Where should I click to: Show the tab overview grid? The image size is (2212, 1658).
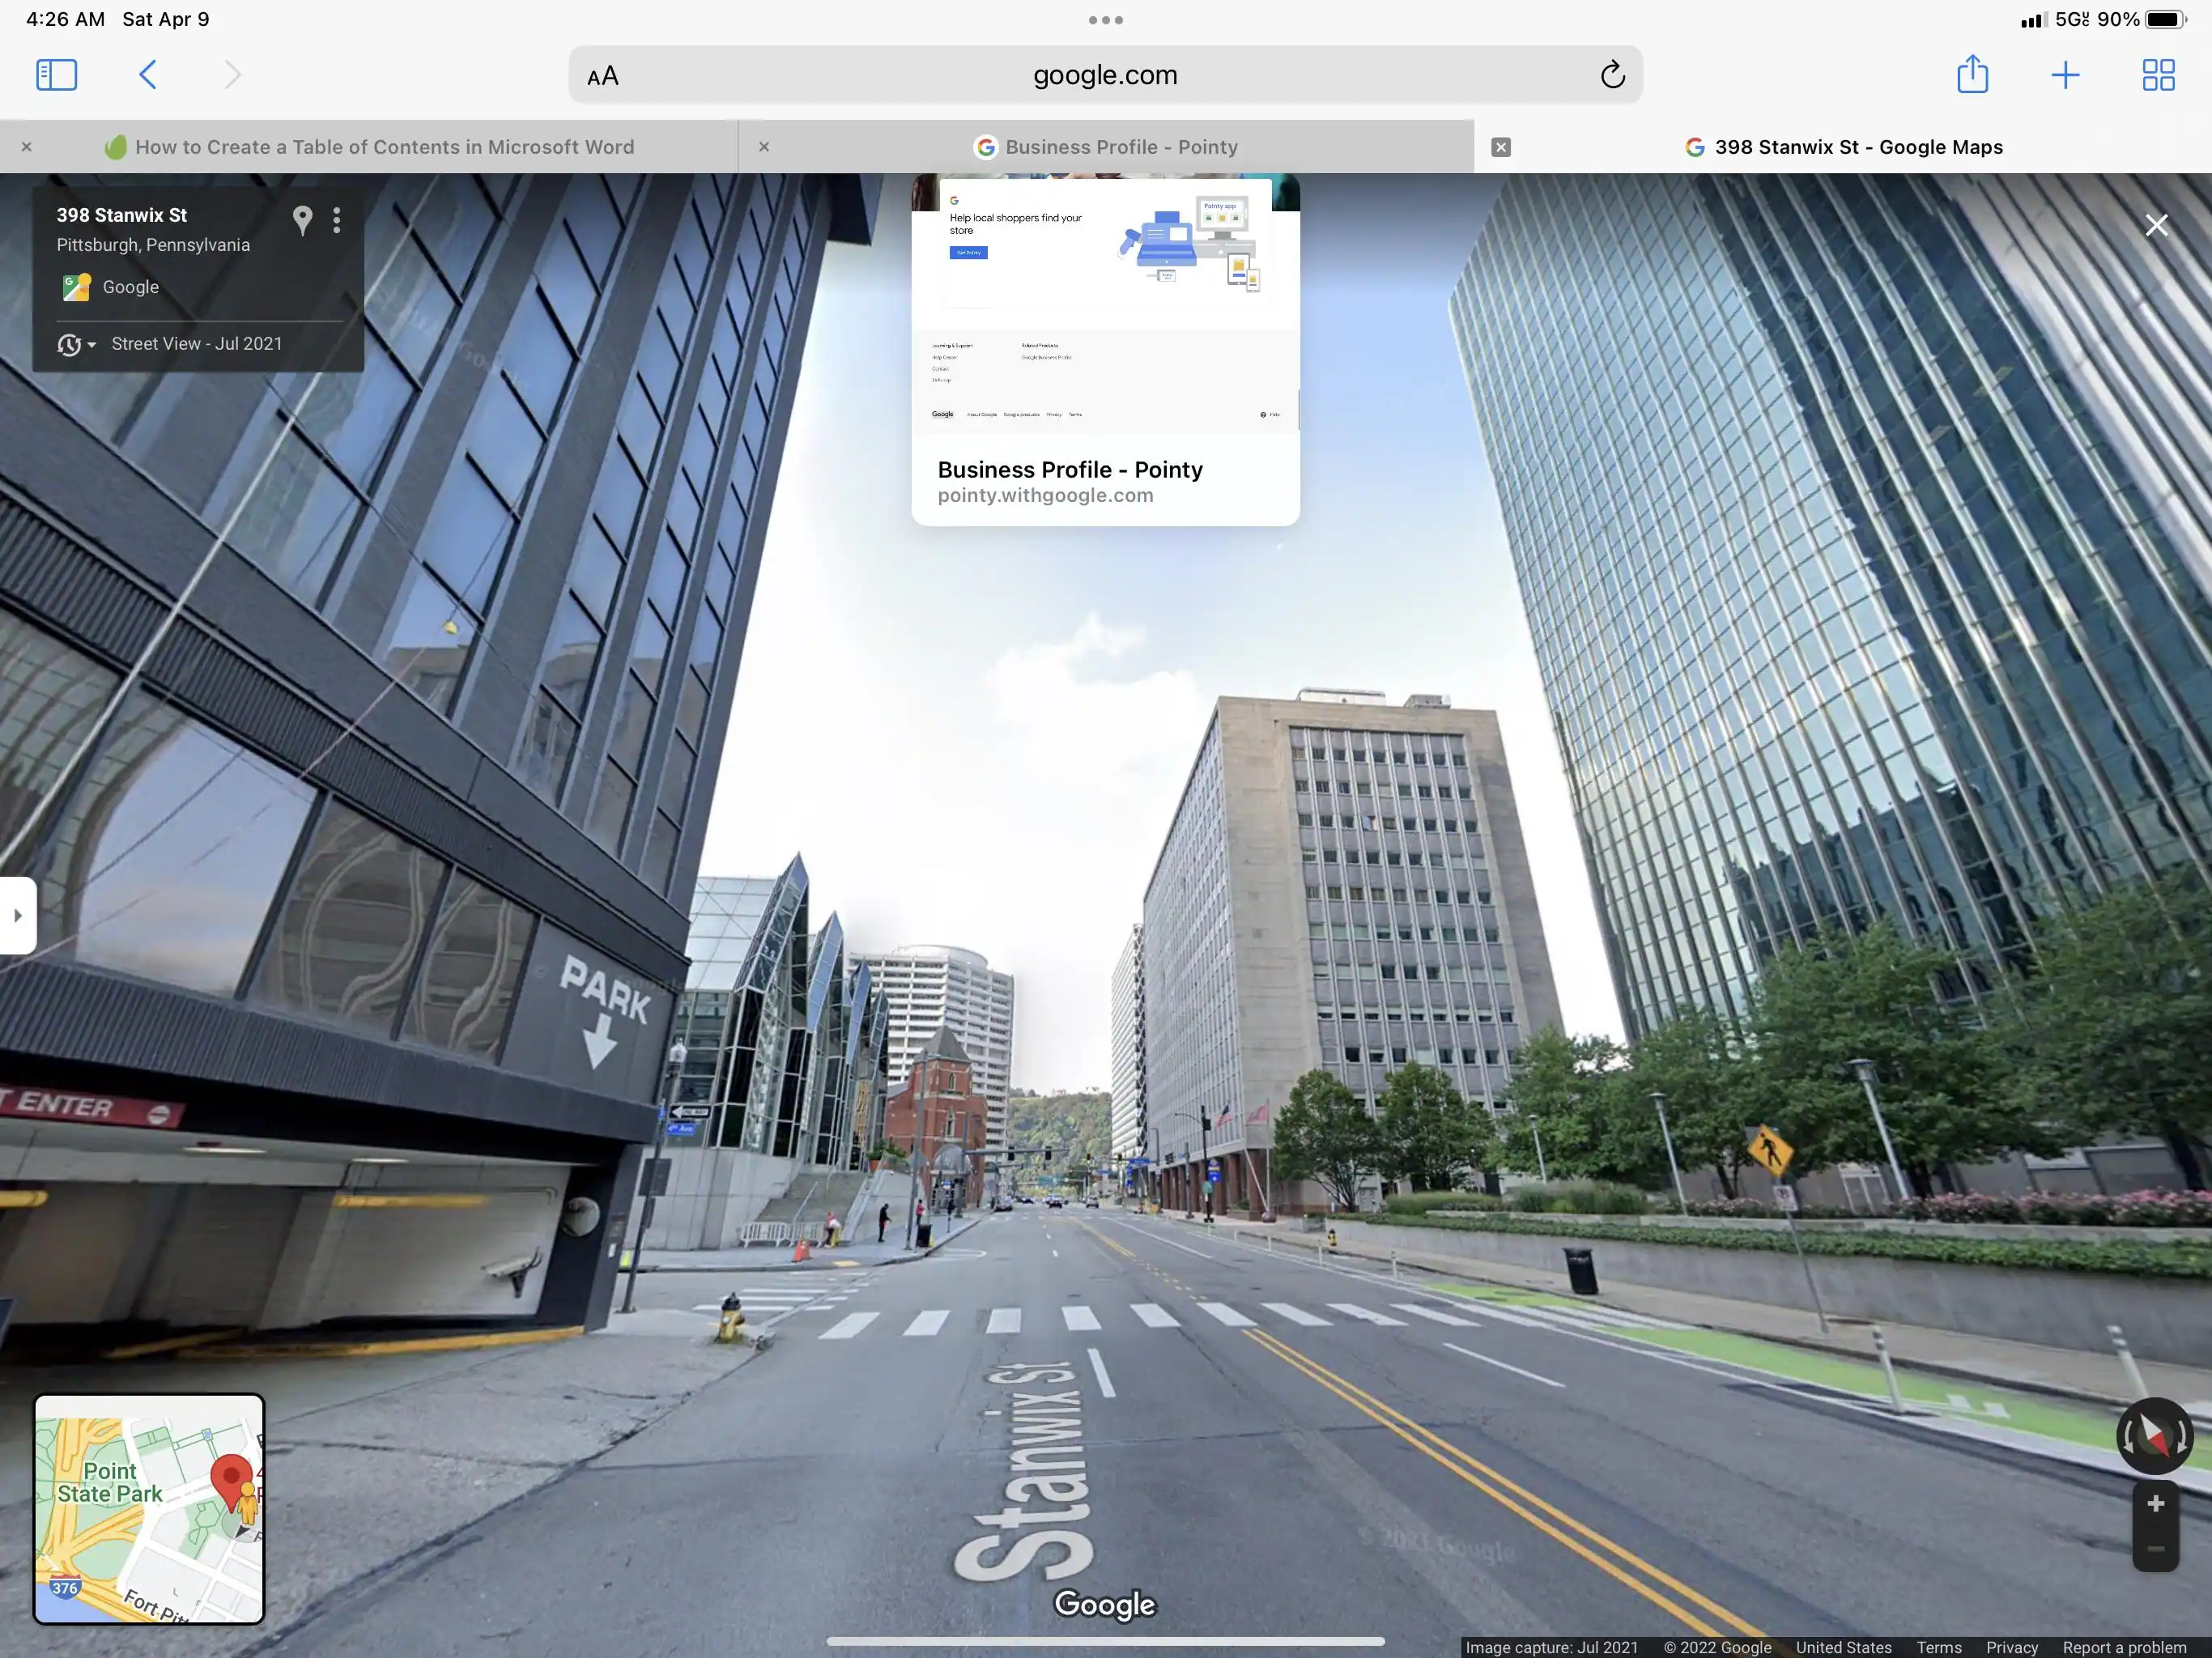[x=2158, y=75]
